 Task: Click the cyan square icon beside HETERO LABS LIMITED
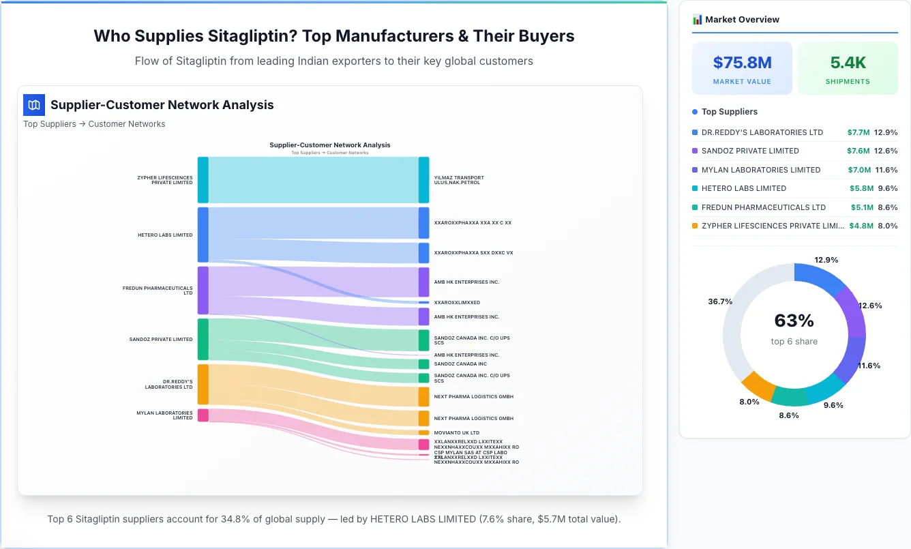coord(694,188)
